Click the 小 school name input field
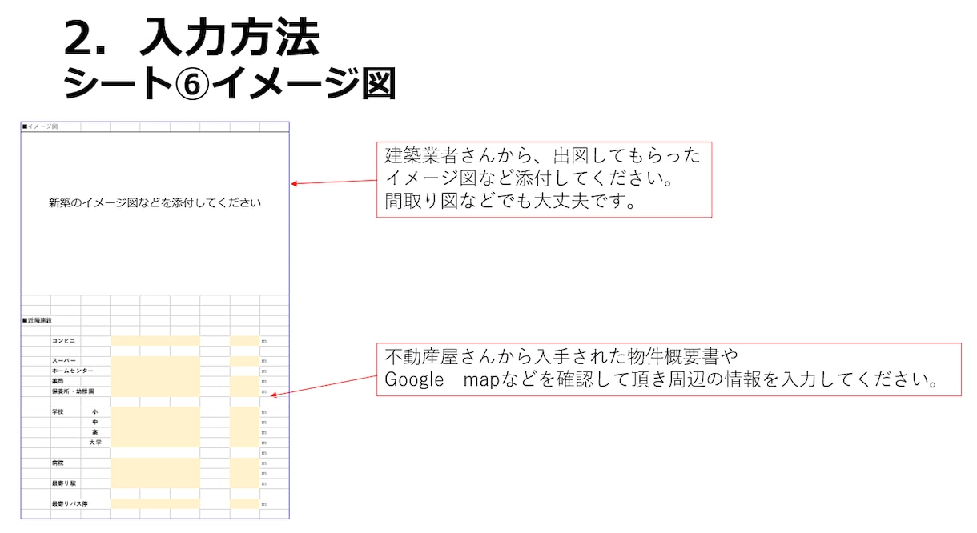 click(155, 412)
